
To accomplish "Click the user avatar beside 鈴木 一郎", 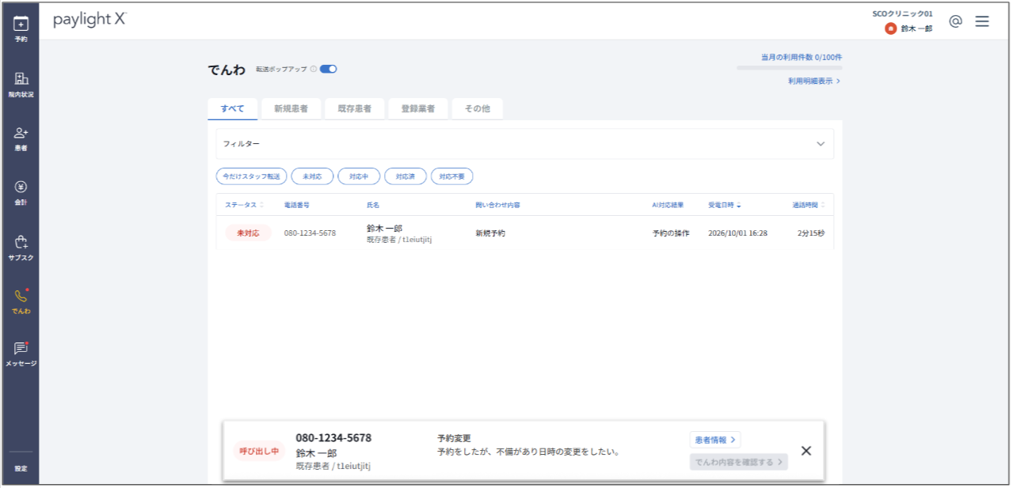I will (890, 28).
